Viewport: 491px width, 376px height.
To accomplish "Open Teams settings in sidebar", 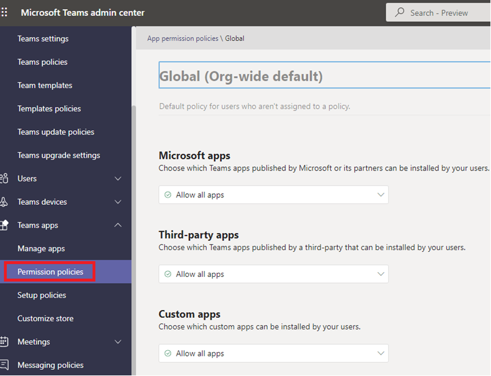I will pyautogui.click(x=43, y=39).
